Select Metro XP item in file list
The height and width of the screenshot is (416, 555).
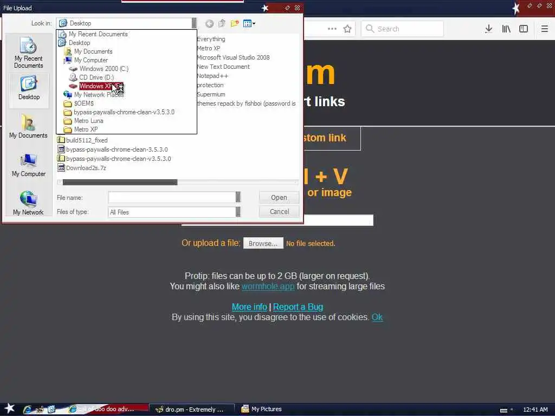click(209, 48)
